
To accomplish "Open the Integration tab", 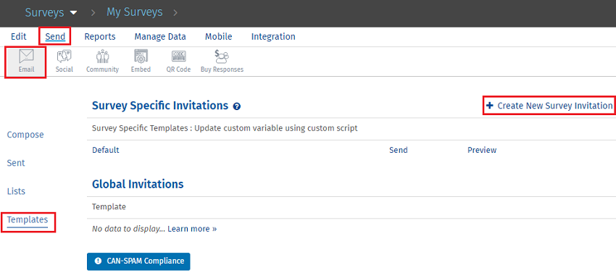I will click(273, 36).
